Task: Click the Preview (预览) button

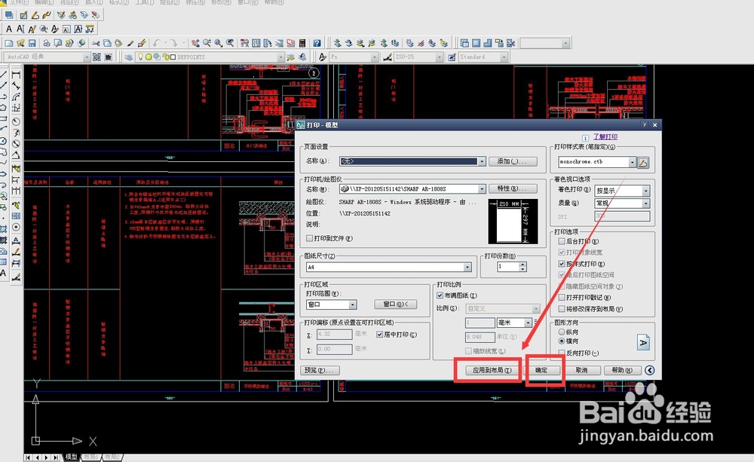Action: click(320, 370)
